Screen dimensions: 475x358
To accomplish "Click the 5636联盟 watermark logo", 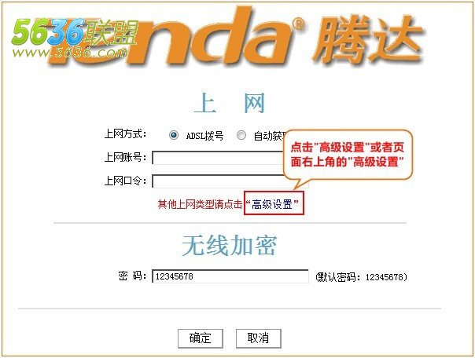I will pos(75,32).
